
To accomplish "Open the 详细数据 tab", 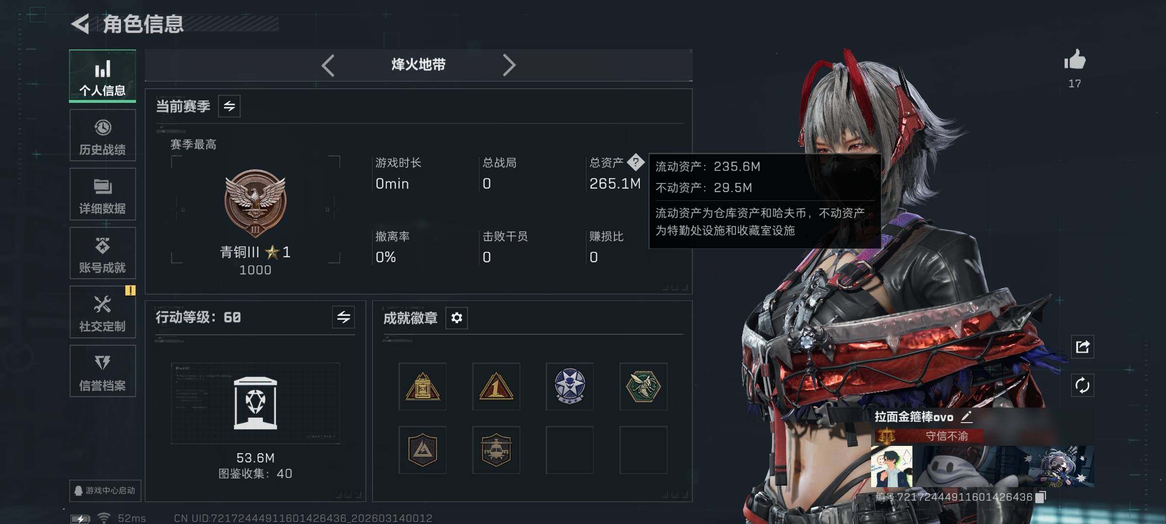I will tap(103, 194).
